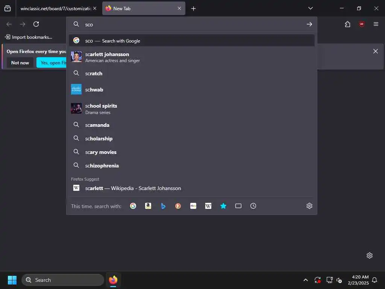The width and height of the screenshot is (385, 289).
Task: Close the New Tab tab
Action: 179,8
